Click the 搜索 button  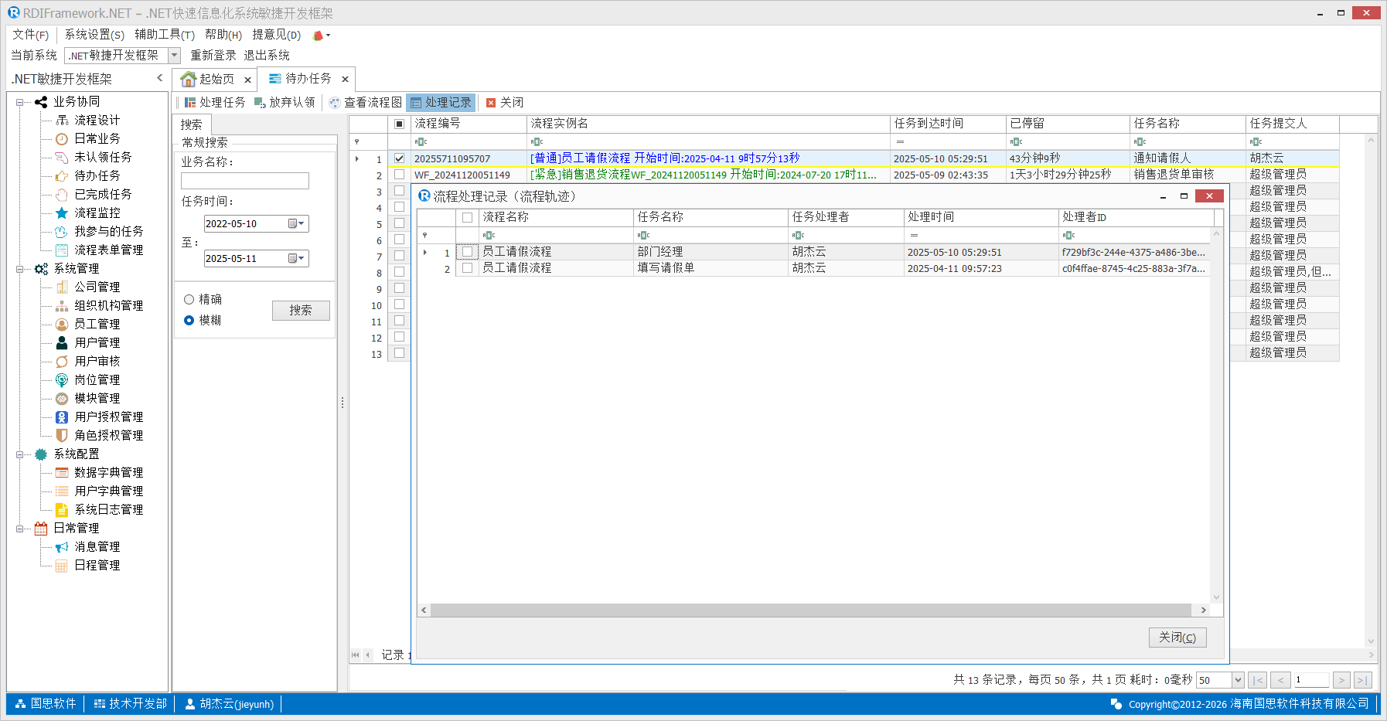pyautogui.click(x=301, y=311)
